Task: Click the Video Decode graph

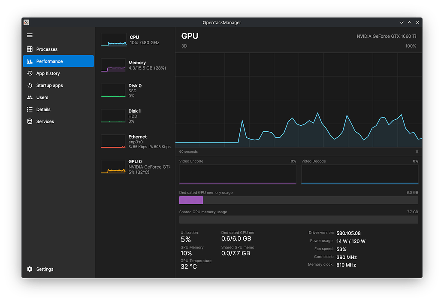Action: [359, 174]
